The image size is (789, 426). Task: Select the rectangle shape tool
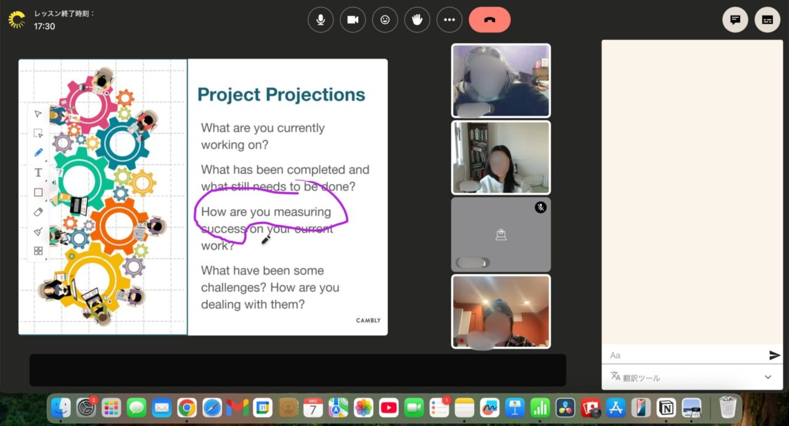[x=38, y=192]
